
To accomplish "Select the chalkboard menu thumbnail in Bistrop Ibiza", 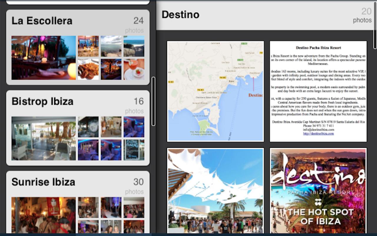I will coord(134,150).
